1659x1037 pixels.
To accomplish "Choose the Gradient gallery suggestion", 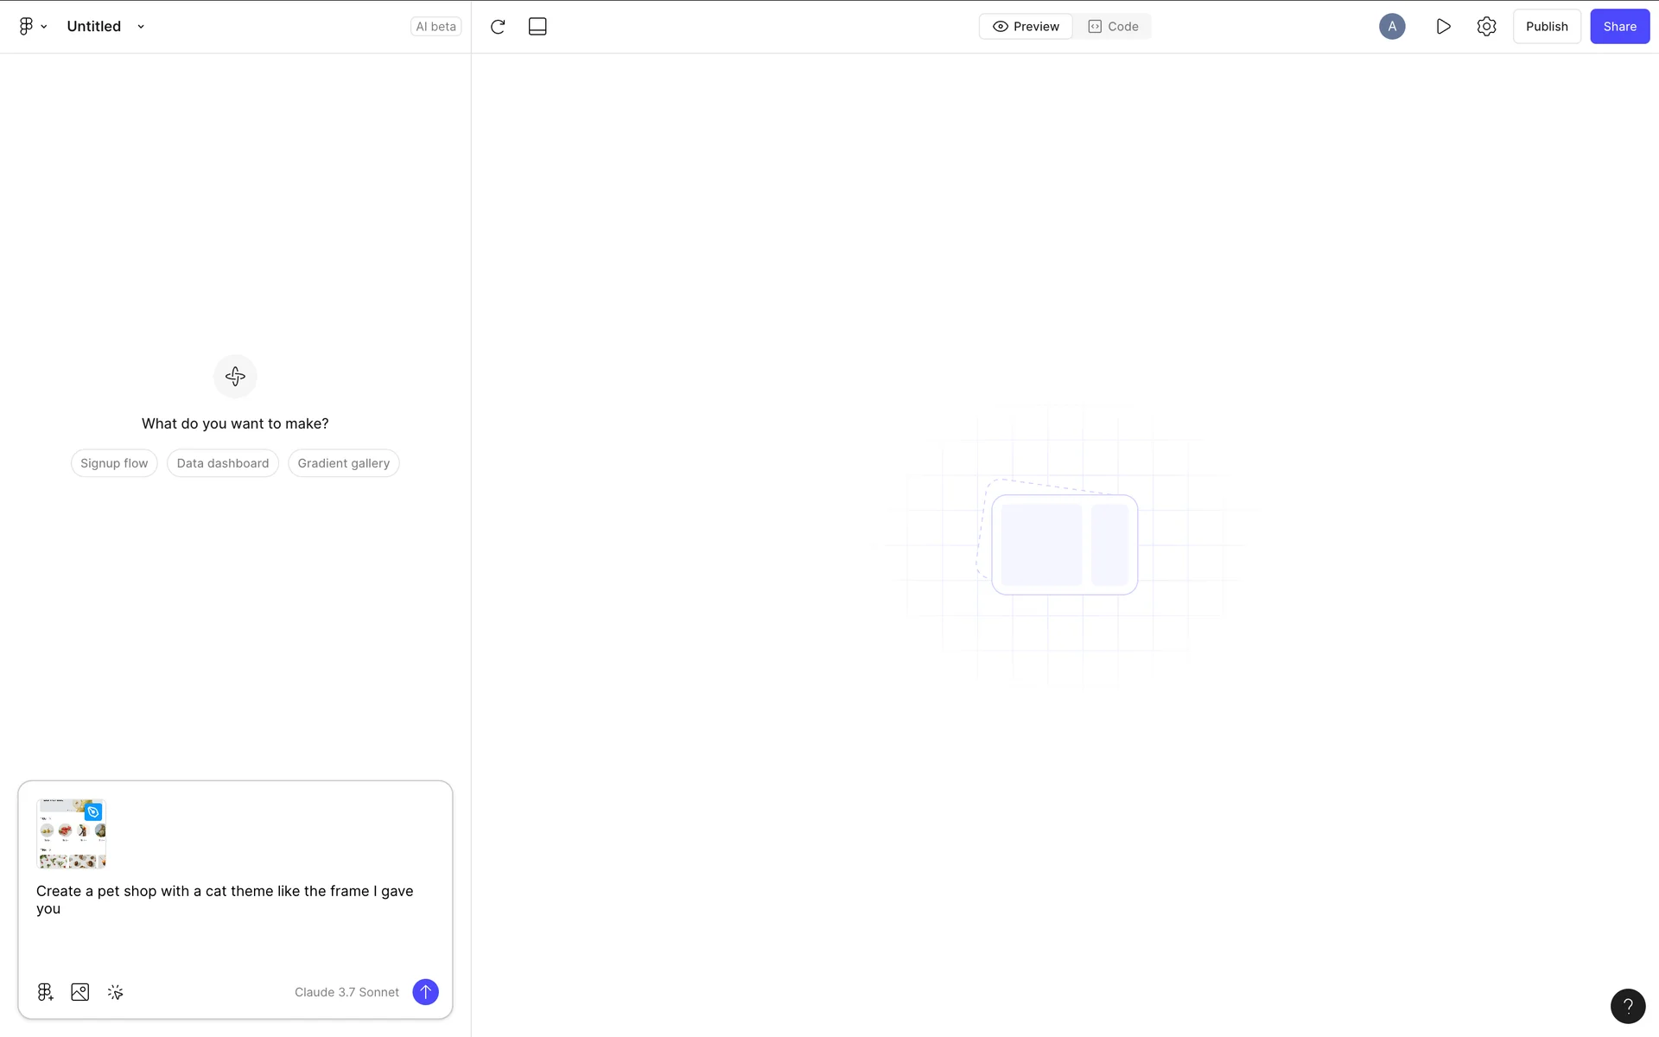I will (x=343, y=463).
